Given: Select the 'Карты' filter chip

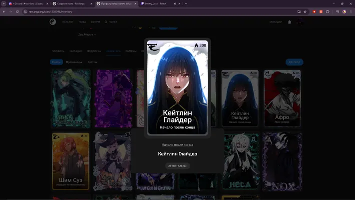Looking at the screenshot, I should [x=56, y=62].
